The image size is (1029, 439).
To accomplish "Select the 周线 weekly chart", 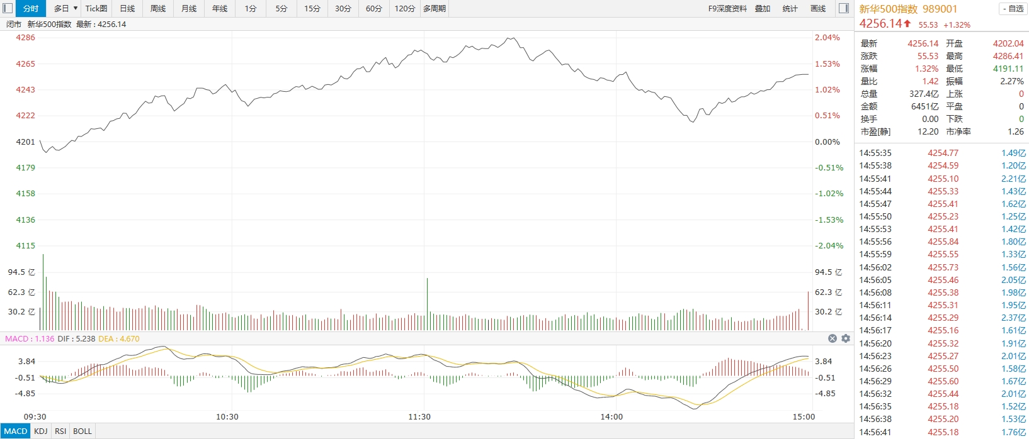I will (x=158, y=8).
